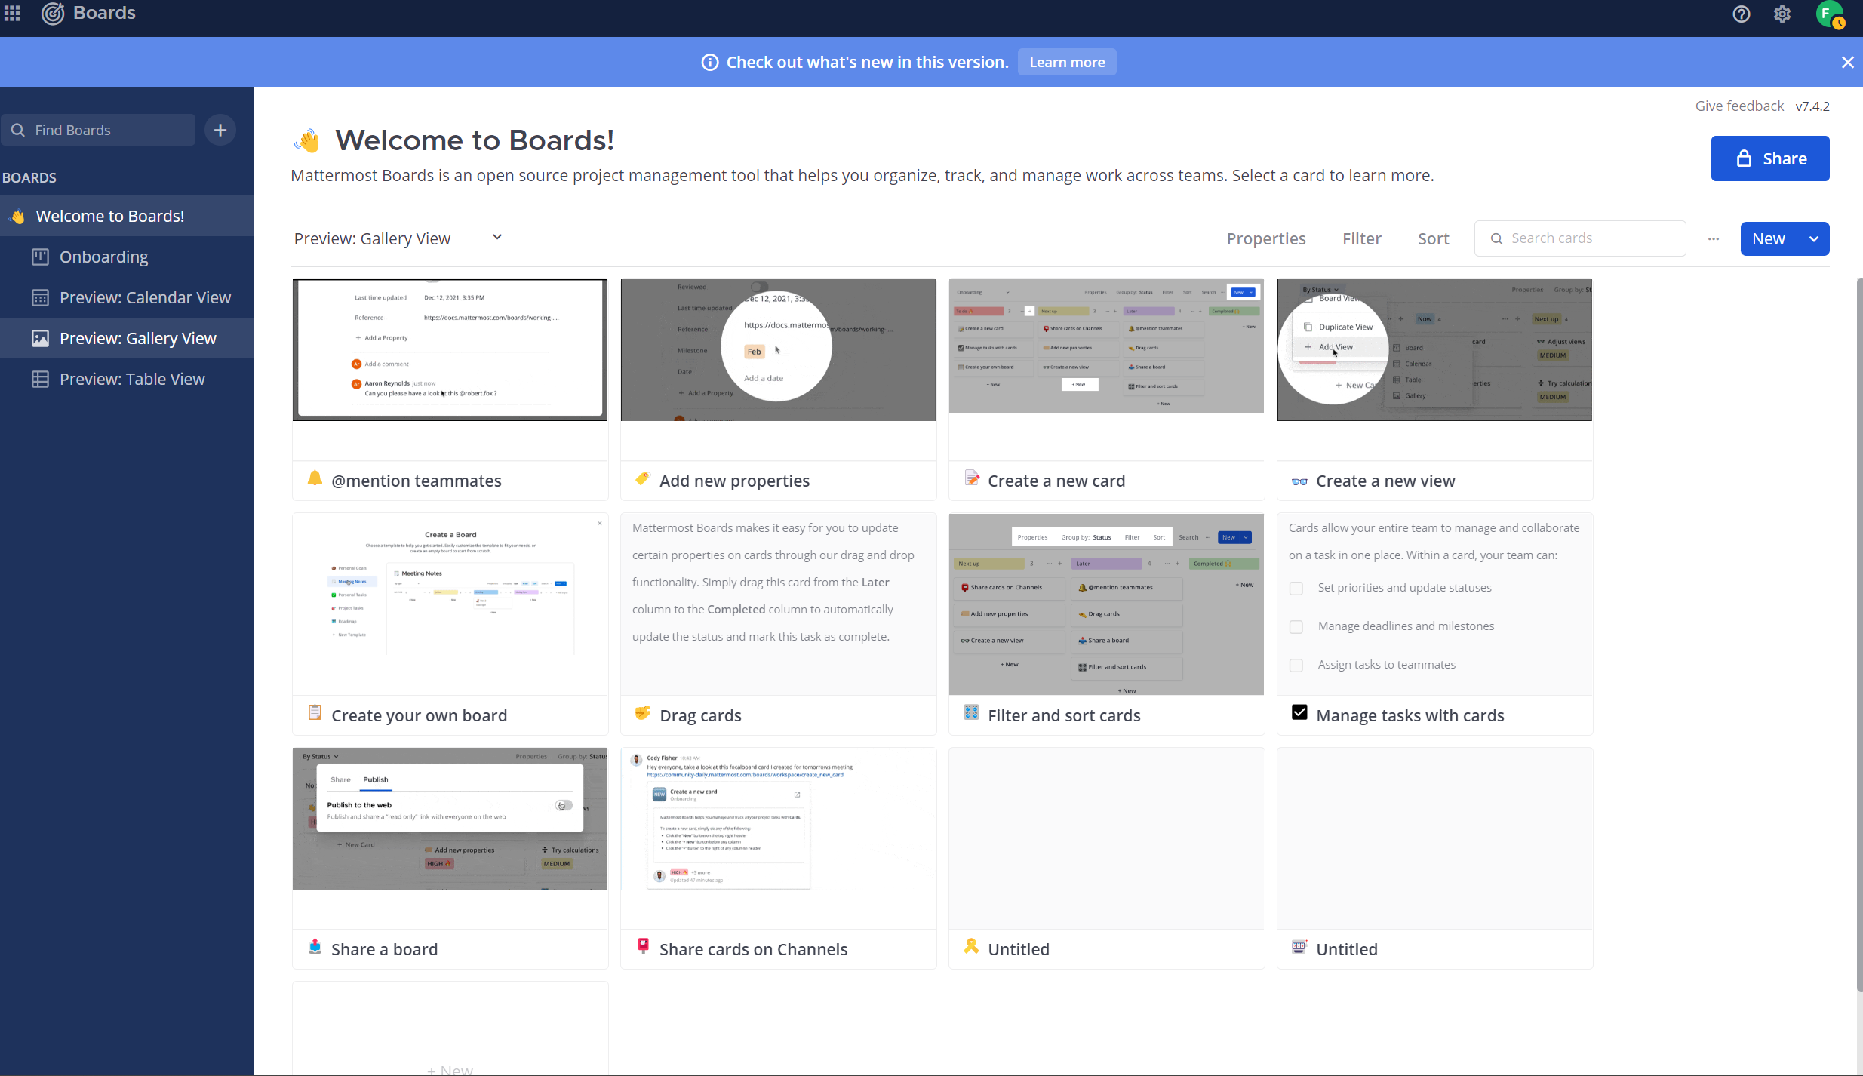Click the add board plus icon

(x=220, y=131)
